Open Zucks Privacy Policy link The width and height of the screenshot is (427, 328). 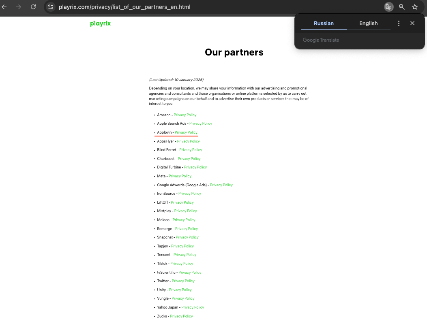click(x=181, y=316)
